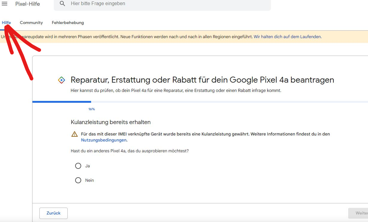368x222 pixels.
Task: Click the warning triangle icon
Action: click(x=75, y=134)
